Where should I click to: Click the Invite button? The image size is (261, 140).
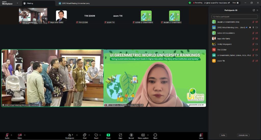point(223,135)
